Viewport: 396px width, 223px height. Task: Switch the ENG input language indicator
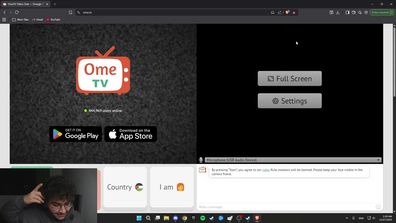pyautogui.click(x=361, y=218)
